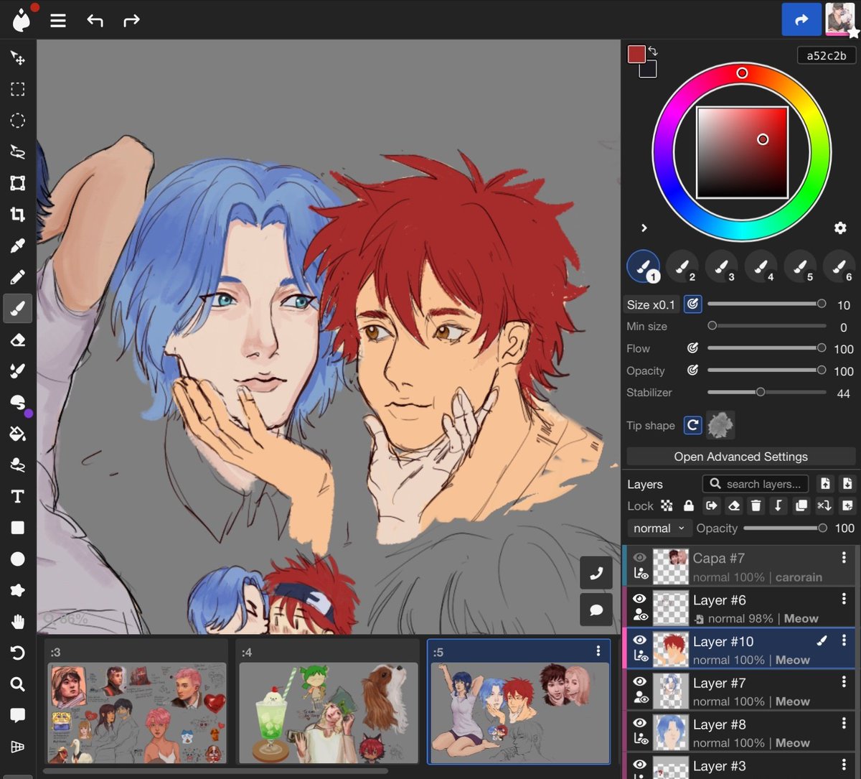Screen dimensions: 861x779
Task: Select the Eyedropper tool
Action: [x=18, y=246]
